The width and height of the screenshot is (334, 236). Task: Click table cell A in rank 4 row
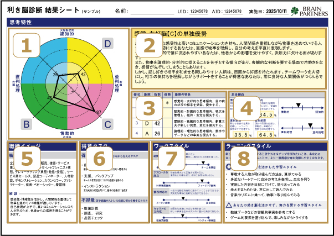147,133
